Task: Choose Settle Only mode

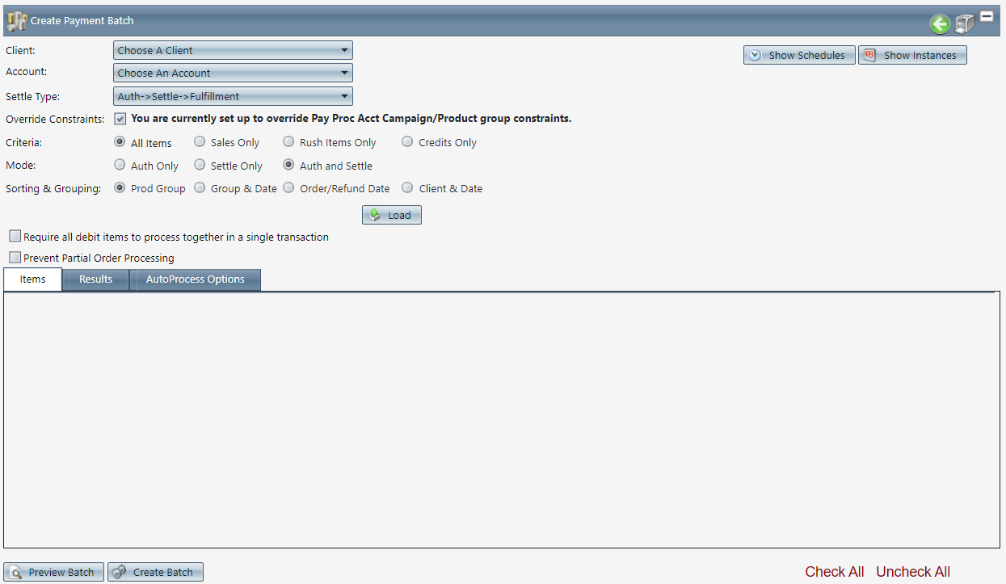Action: click(x=200, y=165)
